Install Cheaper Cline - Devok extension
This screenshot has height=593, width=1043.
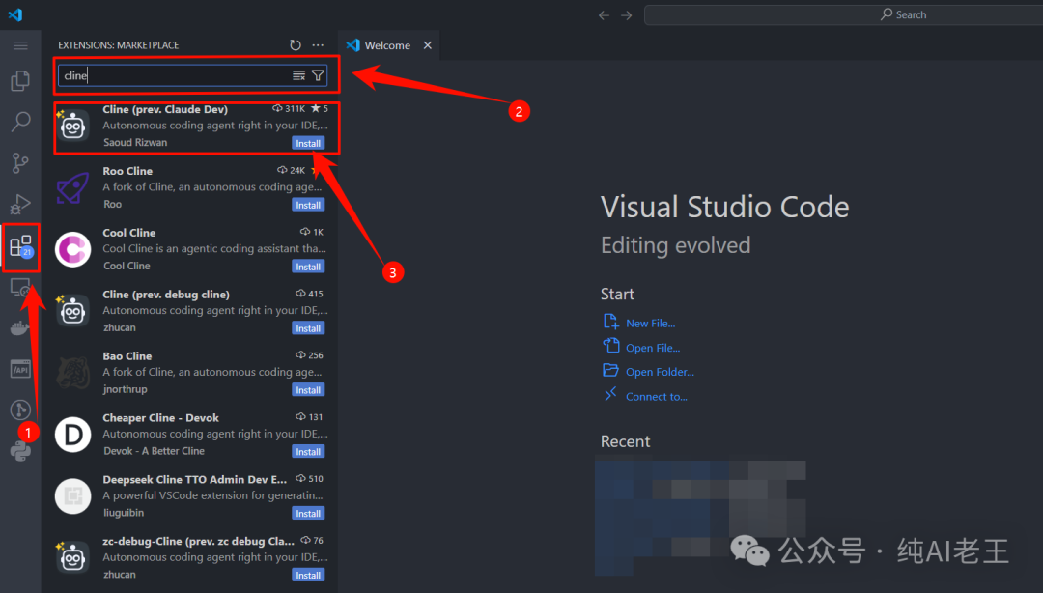(308, 452)
